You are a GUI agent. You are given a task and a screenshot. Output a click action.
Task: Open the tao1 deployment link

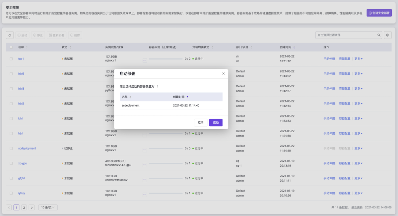pyautogui.click(x=21, y=59)
